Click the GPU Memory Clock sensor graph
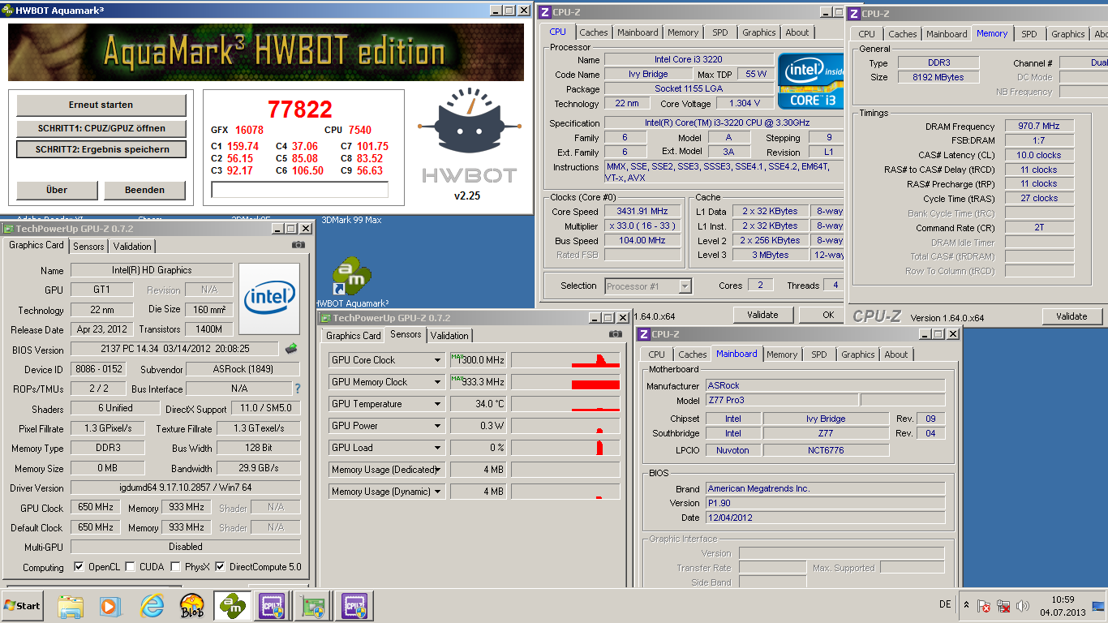 565,382
